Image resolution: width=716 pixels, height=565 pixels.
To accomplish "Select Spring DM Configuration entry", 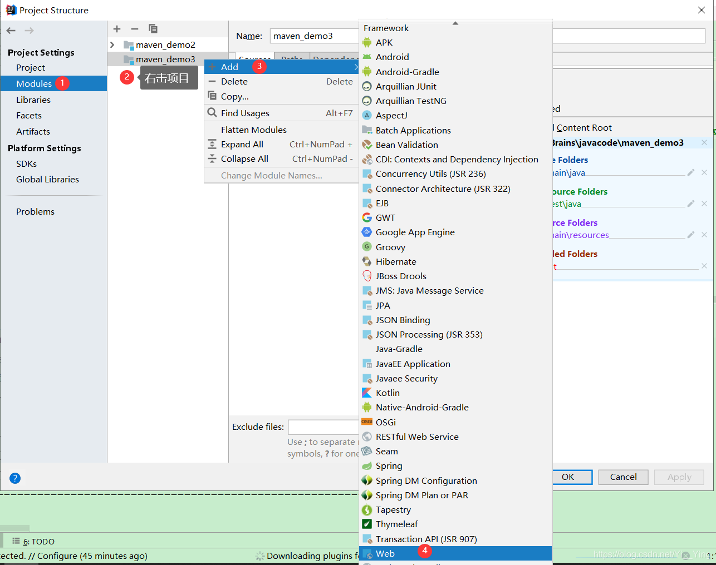I will click(x=455, y=480).
